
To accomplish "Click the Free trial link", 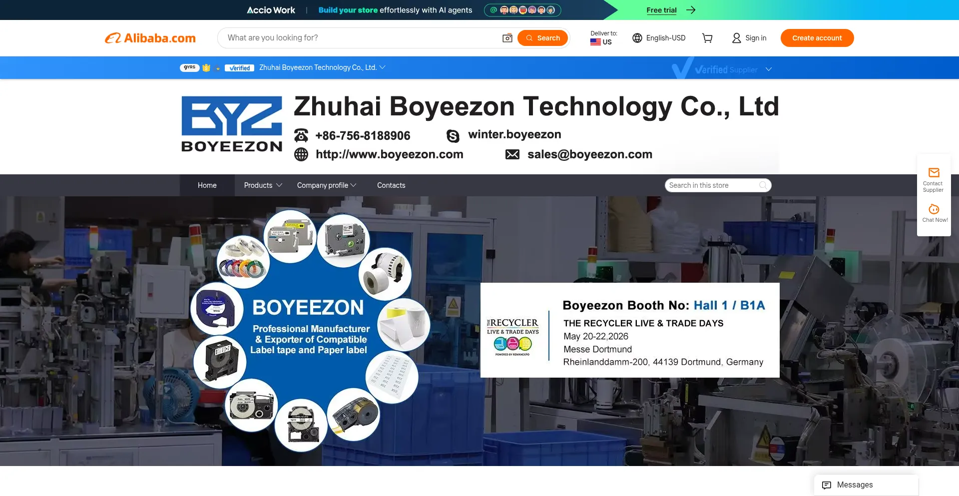I will 661,10.
